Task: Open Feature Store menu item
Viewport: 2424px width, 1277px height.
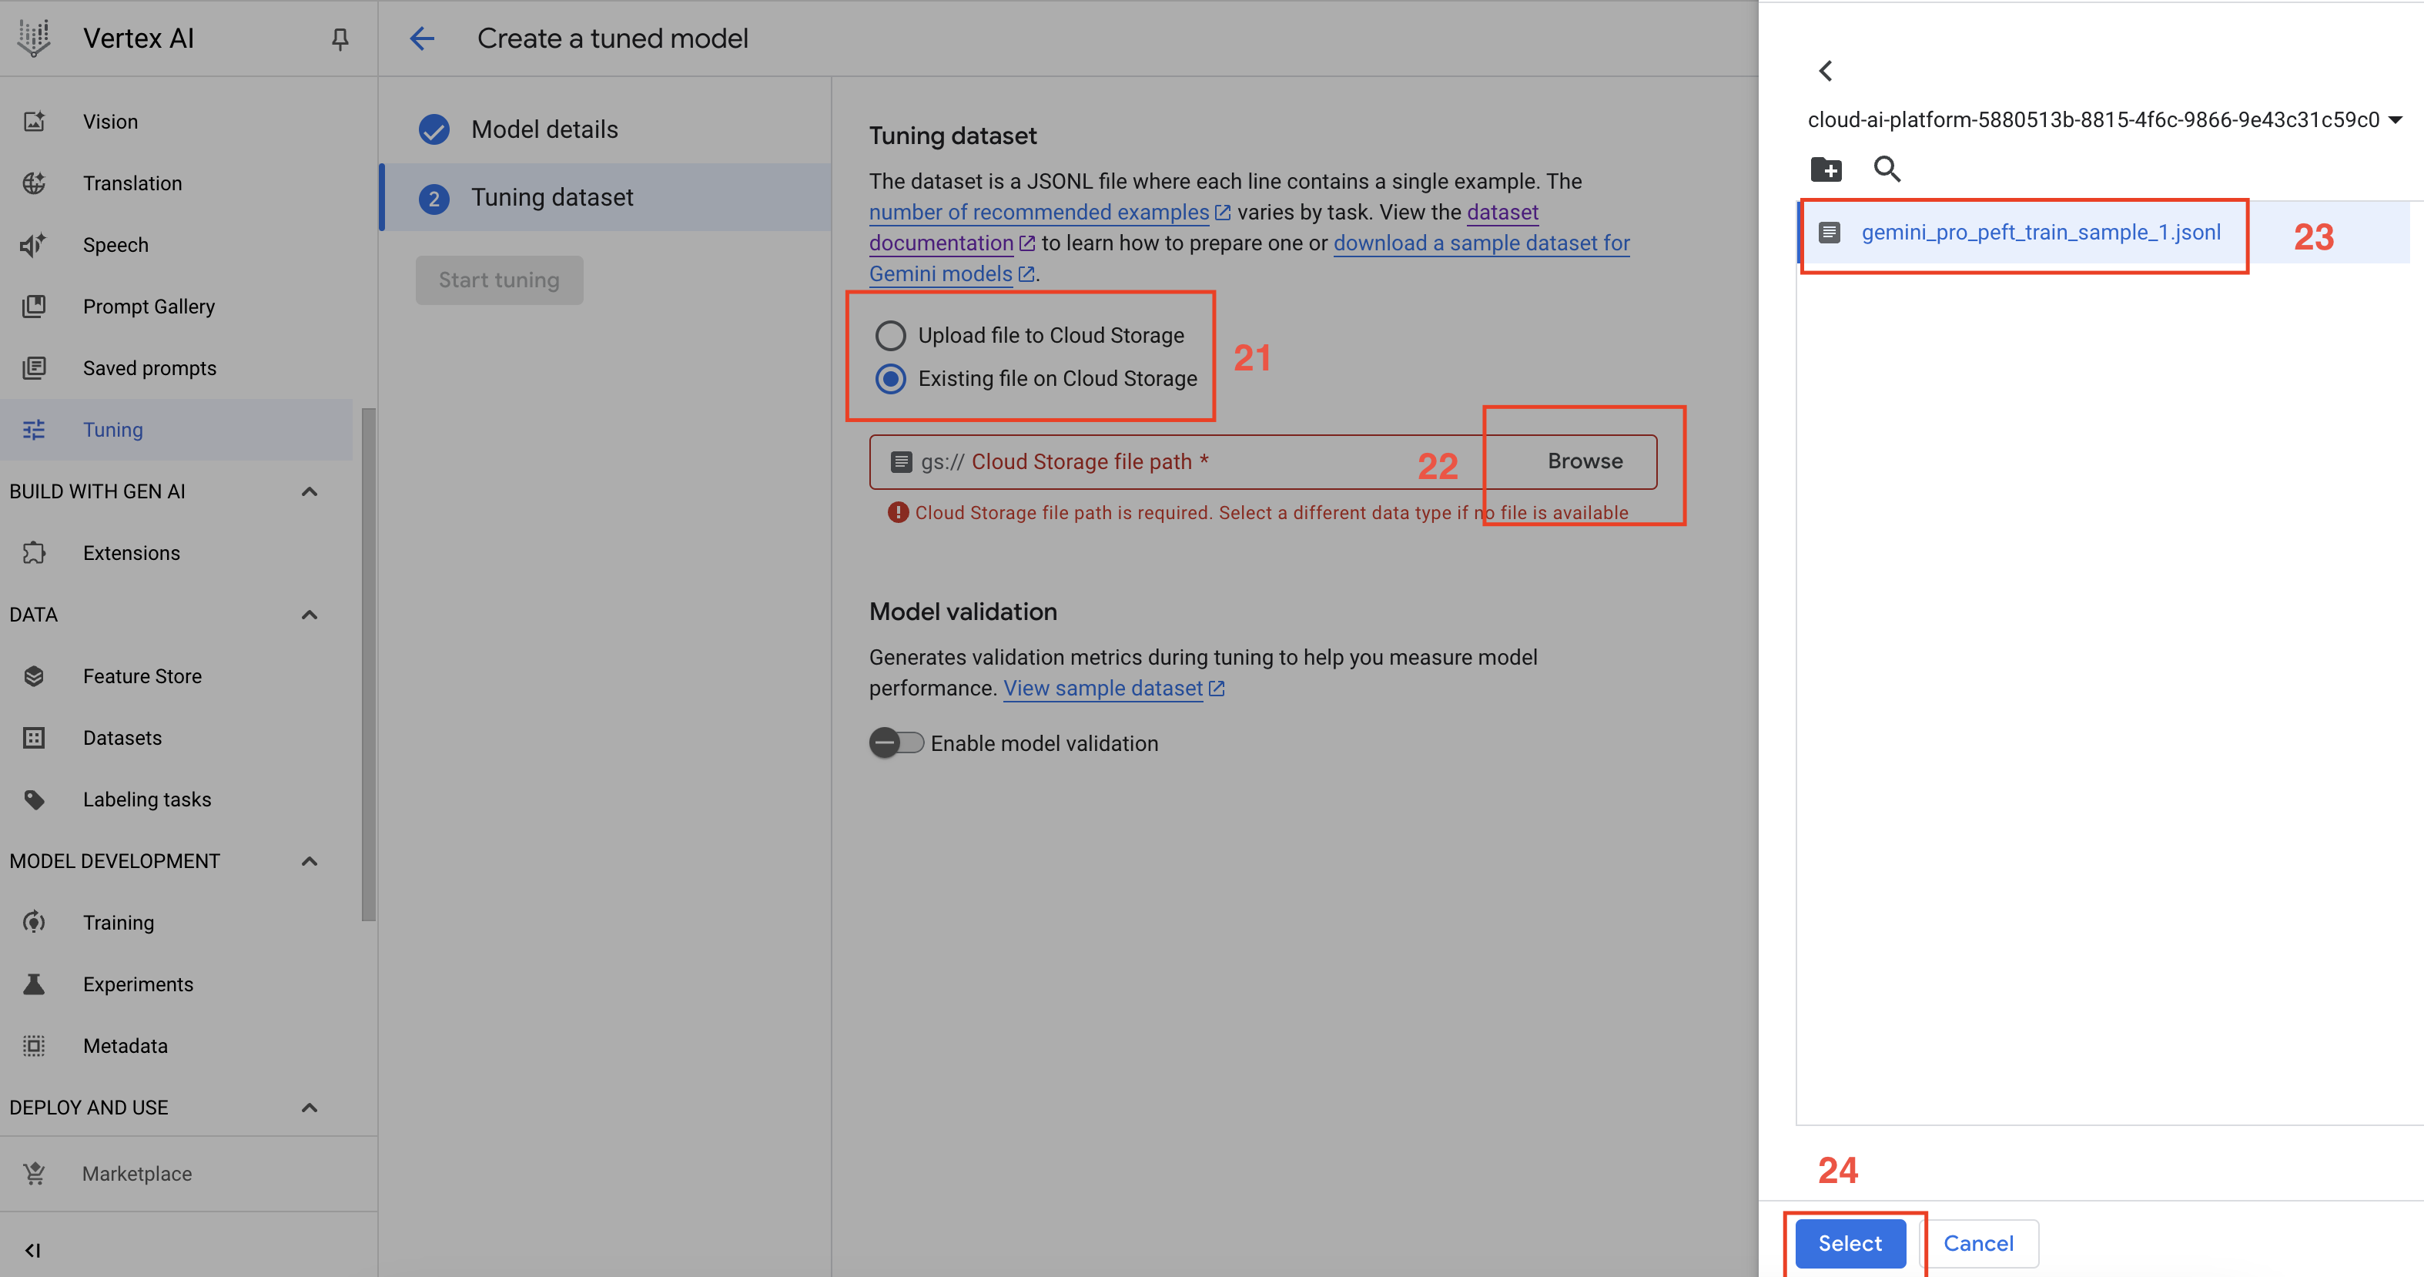Action: click(177, 676)
